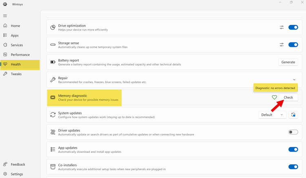Click the Memory diagnostic chip icon
306x178 pixels.
[x=53, y=97]
